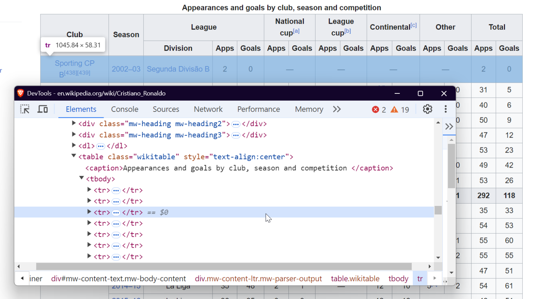Select tbody in the breadcrumb bar
This screenshot has width=536, height=299.
398,278
